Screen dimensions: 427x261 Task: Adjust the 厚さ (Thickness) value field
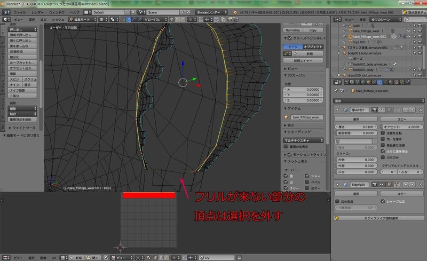tap(356, 127)
